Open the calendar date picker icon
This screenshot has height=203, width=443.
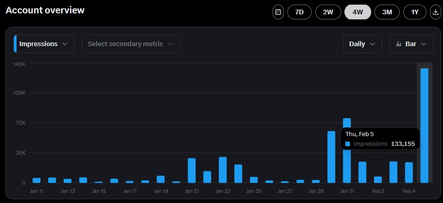[278, 12]
